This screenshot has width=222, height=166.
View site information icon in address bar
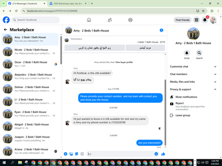click(x=24, y=11)
